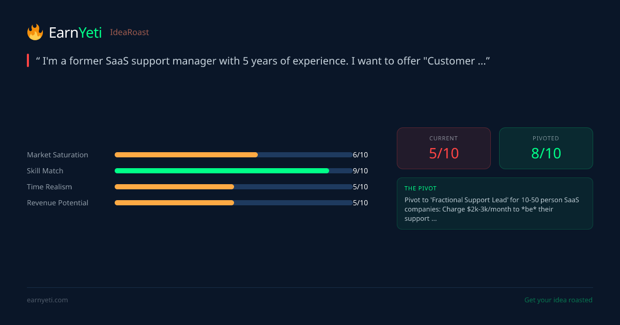This screenshot has width=620, height=325.
Task: Click the Revenue Potential progress bar
Action: [234, 203]
